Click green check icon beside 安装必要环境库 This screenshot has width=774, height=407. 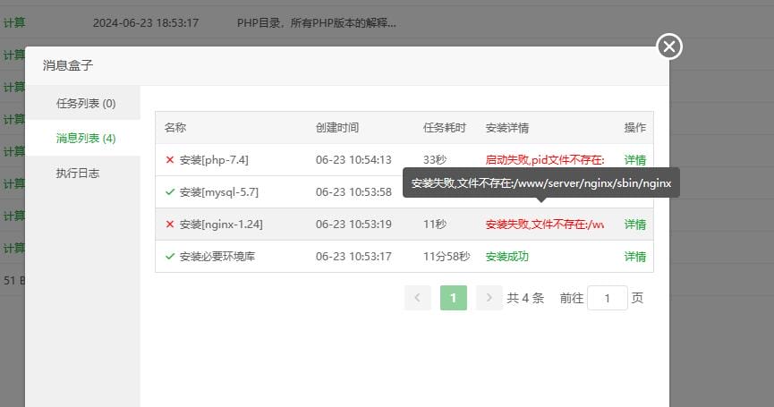pos(169,257)
